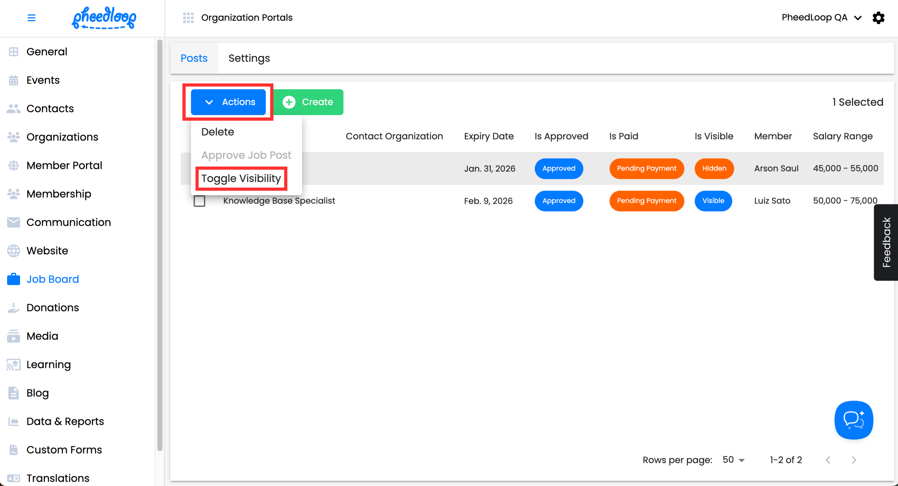Click the Visible badge for Luiz Sato
The image size is (898, 486).
[713, 201]
